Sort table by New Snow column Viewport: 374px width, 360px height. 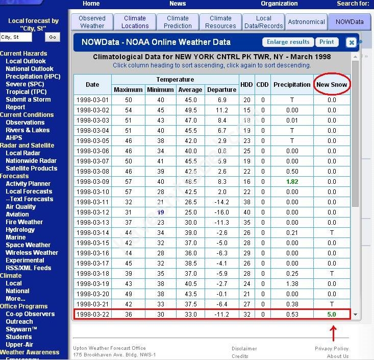332,85
